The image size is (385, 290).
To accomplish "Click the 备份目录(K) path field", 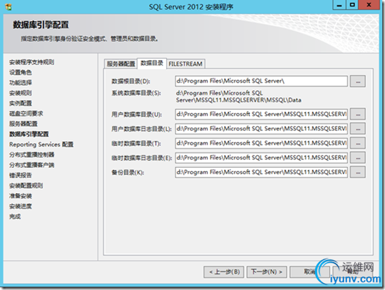I will [x=261, y=172].
